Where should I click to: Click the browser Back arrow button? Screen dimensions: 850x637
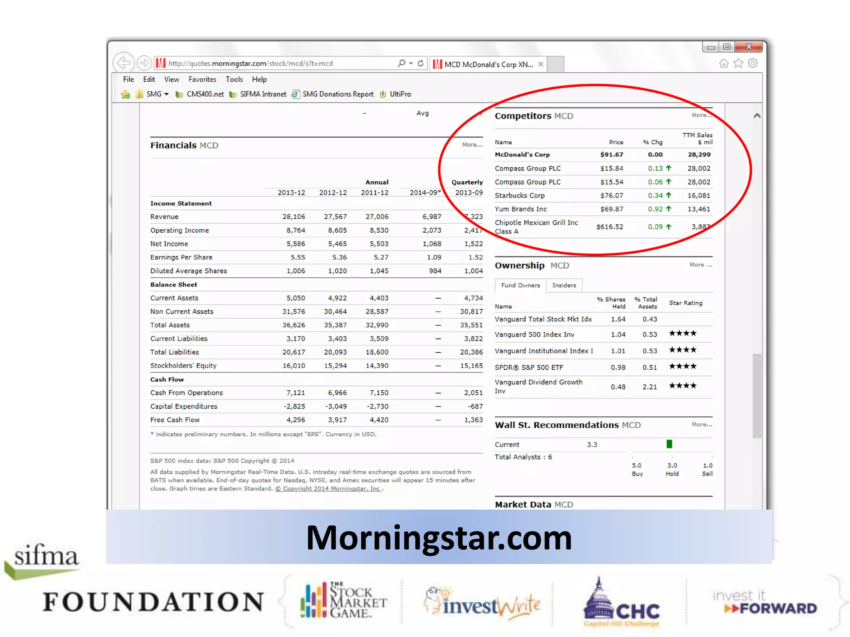(123, 63)
